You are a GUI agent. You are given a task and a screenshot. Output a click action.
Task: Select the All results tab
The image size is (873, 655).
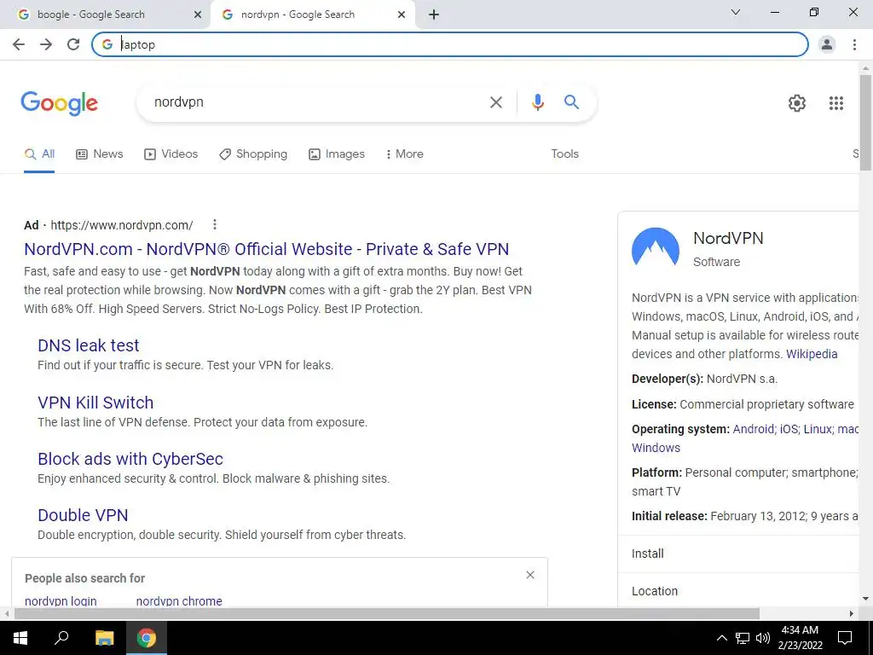tap(39, 154)
